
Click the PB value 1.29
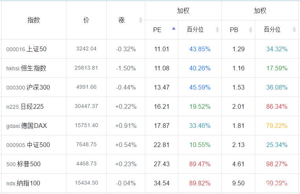coord(238,49)
